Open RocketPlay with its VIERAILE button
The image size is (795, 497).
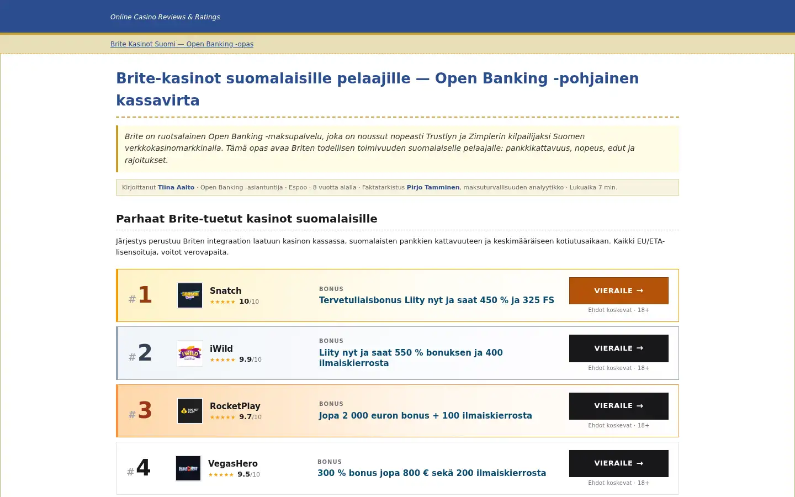pos(619,406)
